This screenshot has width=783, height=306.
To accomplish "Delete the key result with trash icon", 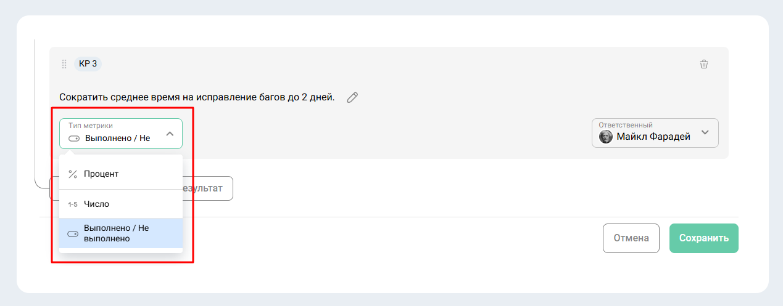I will click(704, 64).
